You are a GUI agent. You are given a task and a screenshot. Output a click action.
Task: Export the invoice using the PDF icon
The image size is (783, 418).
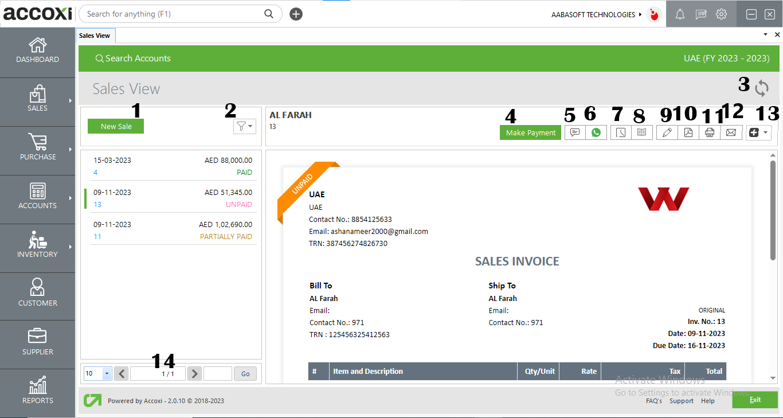tap(688, 132)
